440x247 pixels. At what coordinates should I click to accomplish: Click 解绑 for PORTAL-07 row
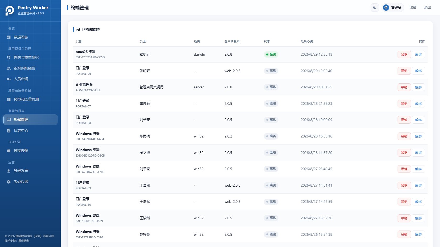tap(418, 104)
